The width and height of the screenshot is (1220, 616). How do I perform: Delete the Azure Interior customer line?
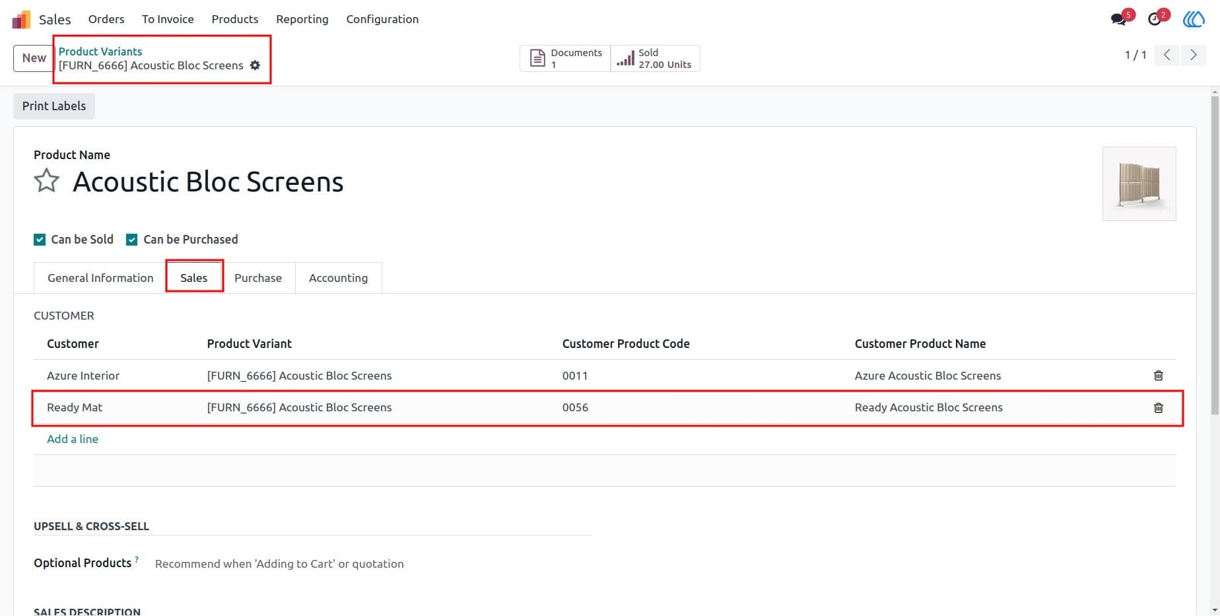point(1158,376)
